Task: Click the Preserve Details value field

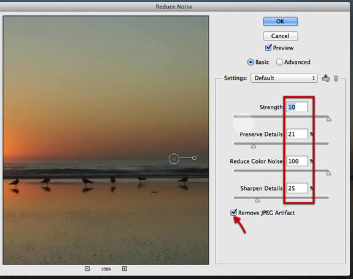Action: [x=297, y=134]
